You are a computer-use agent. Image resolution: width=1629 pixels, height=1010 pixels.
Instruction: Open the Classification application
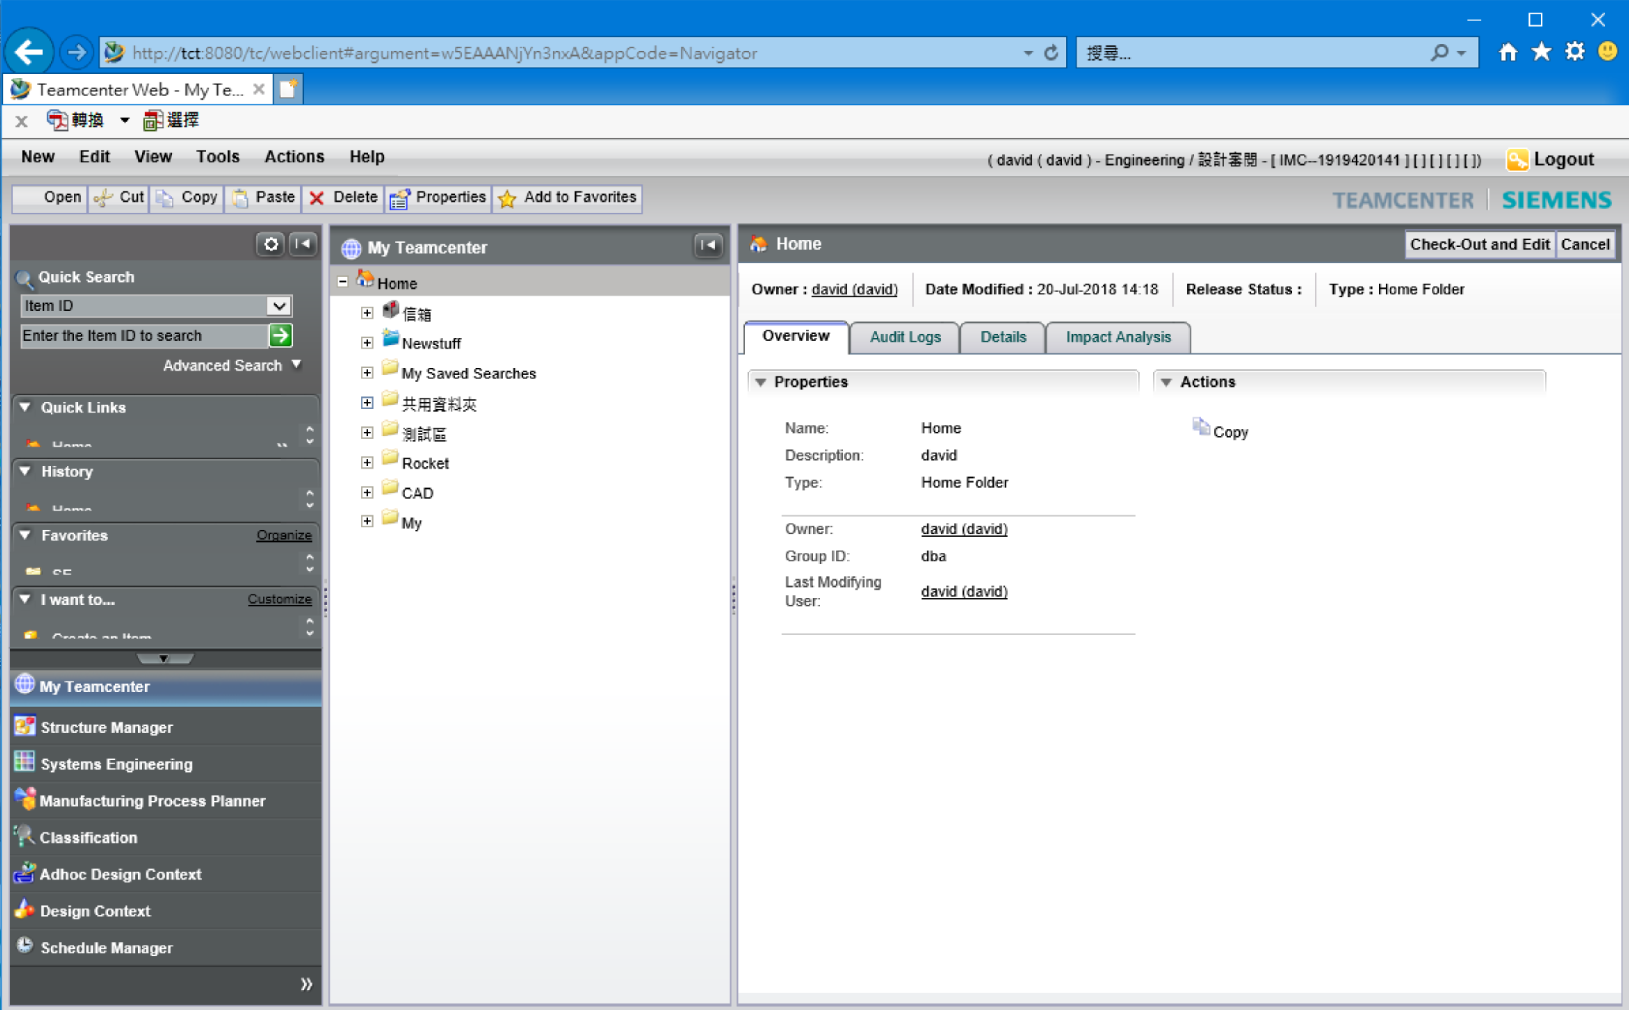click(88, 838)
